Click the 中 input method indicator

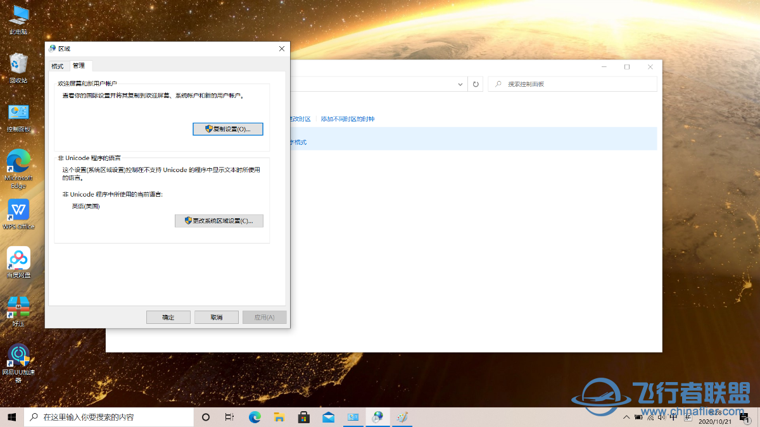pyautogui.click(x=673, y=416)
